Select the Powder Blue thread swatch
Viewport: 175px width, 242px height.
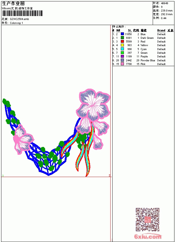click(x=122, y=60)
